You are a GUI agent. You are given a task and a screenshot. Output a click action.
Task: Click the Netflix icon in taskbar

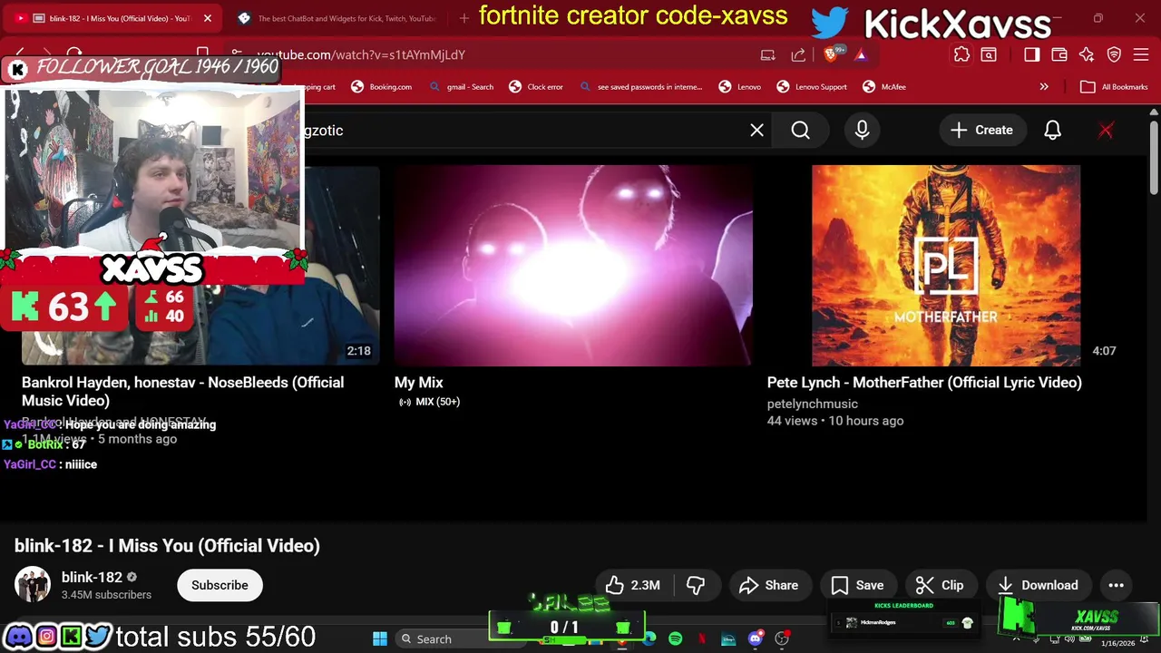701,638
